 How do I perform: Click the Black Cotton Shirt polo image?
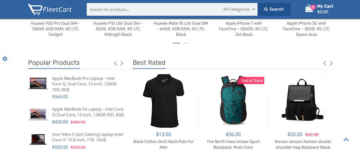(164, 101)
